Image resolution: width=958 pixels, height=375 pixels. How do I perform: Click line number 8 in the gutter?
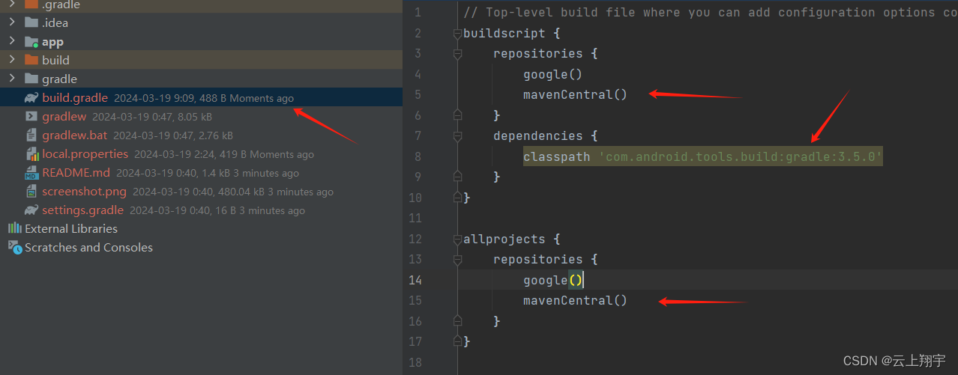418,156
